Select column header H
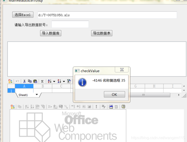187x142 pixels. 154,86
